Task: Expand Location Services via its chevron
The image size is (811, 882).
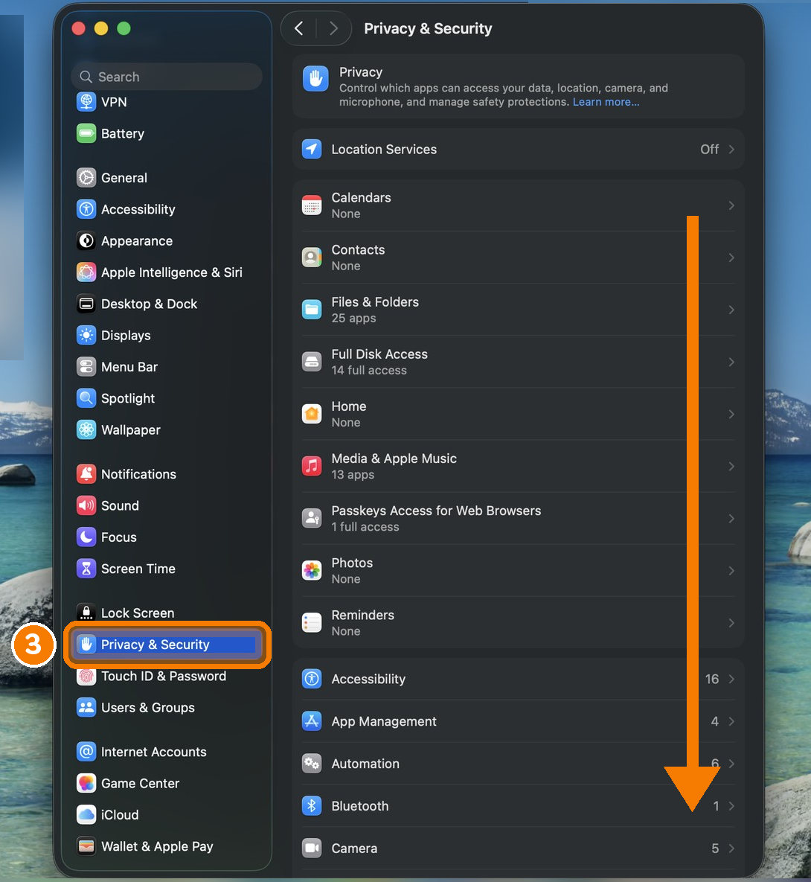Action: tap(731, 149)
